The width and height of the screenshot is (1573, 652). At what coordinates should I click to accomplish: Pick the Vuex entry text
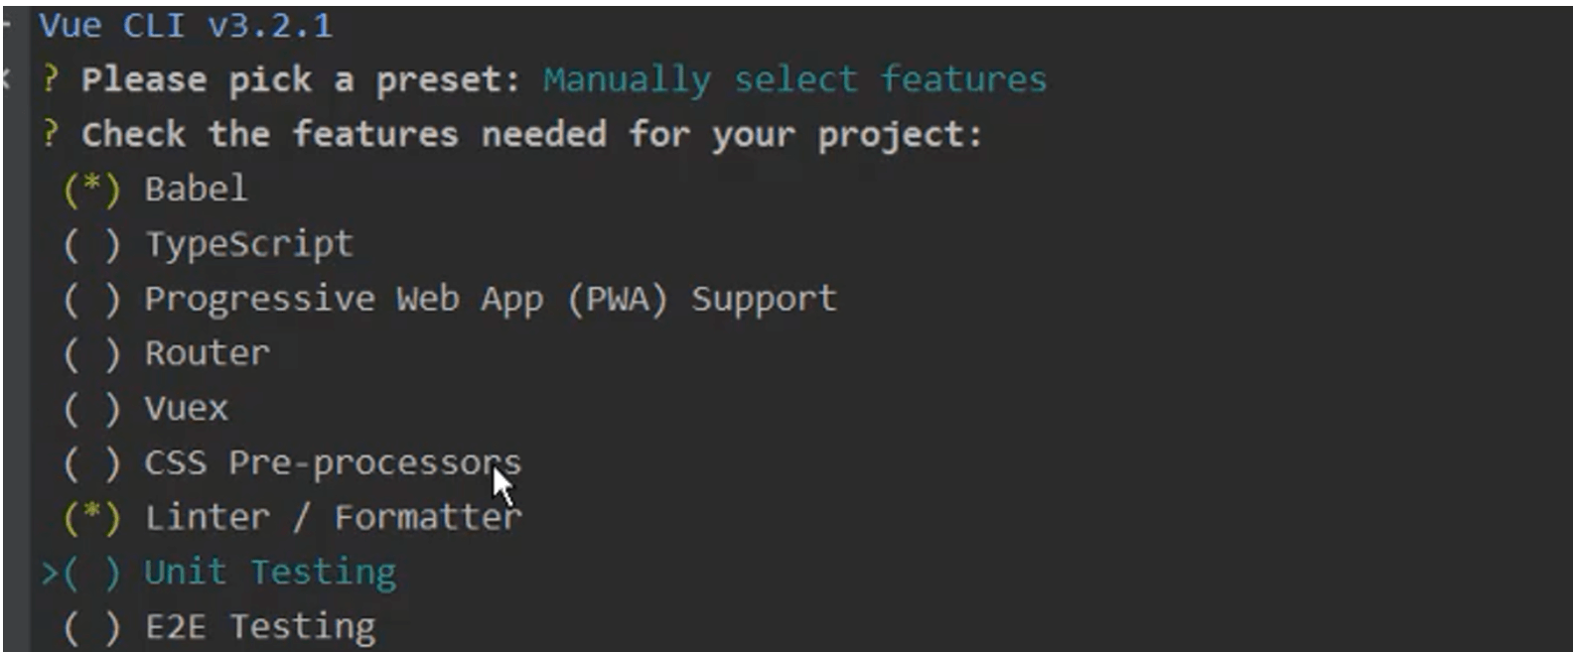186,408
